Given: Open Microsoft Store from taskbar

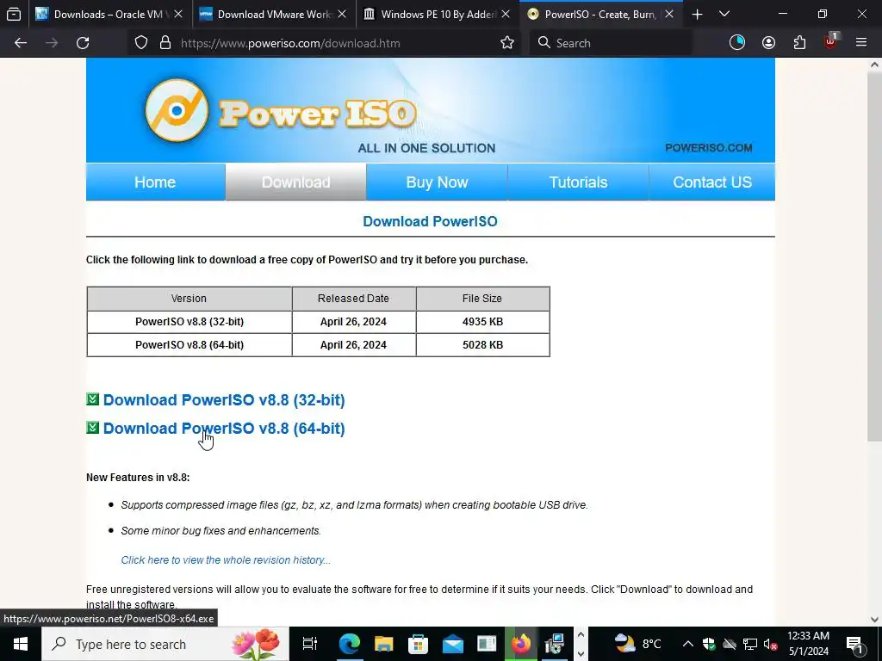Looking at the screenshot, I should click(418, 644).
